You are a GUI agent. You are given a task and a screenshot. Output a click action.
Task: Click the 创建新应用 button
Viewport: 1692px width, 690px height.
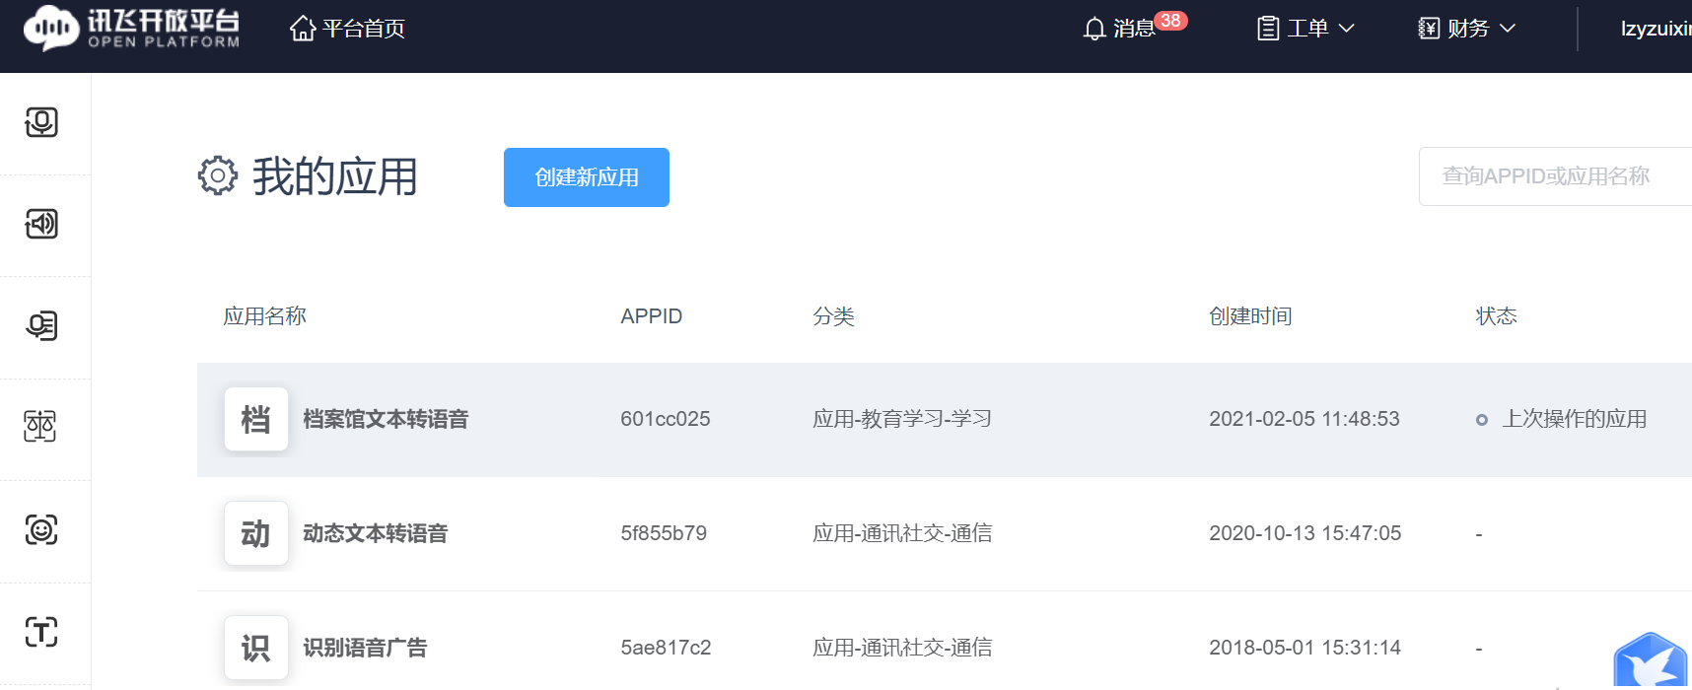tap(587, 177)
